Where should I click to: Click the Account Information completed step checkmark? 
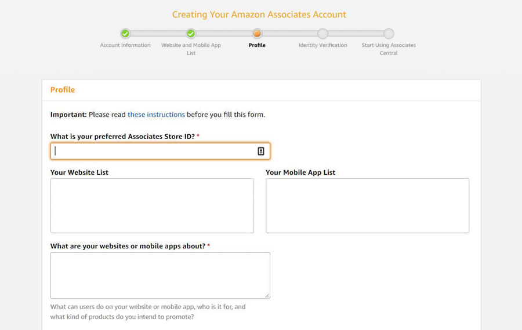[x=125, y=34]
